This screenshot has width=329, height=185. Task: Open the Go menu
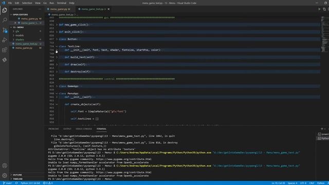pos(45,3)
